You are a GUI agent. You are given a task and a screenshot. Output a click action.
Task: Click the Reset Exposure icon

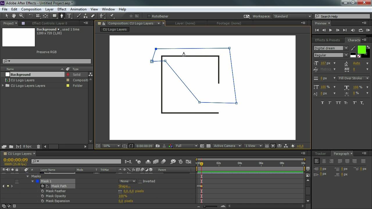click(293, 146)
